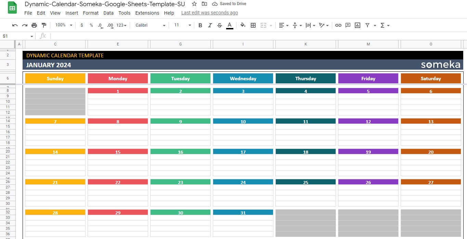This screenshot has height=239, width=467.
Task: Insert a link
Action: [338, 25]
